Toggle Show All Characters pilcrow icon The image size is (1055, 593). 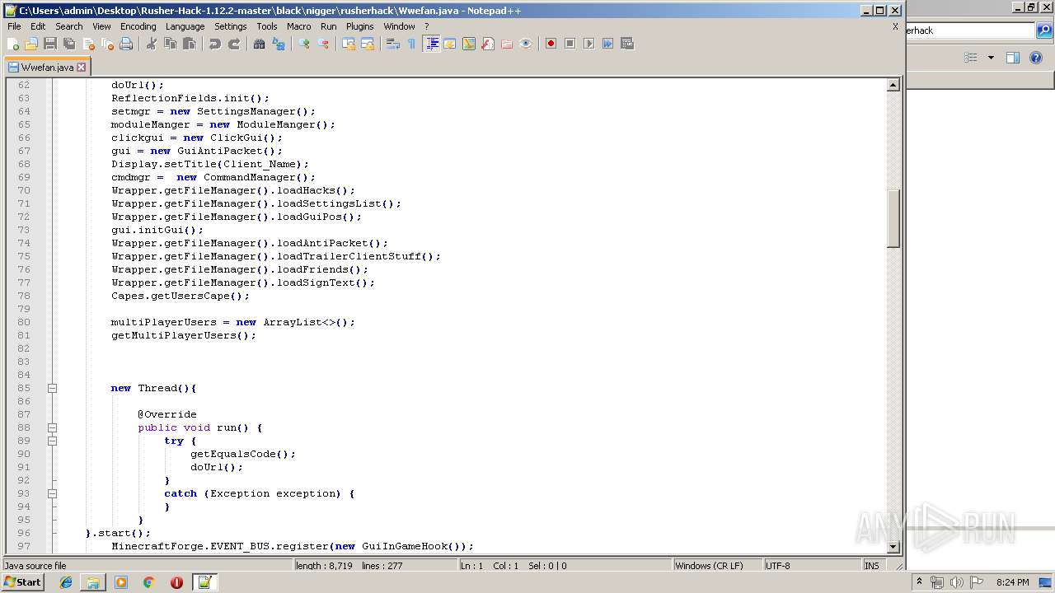[x=412, y=44]
